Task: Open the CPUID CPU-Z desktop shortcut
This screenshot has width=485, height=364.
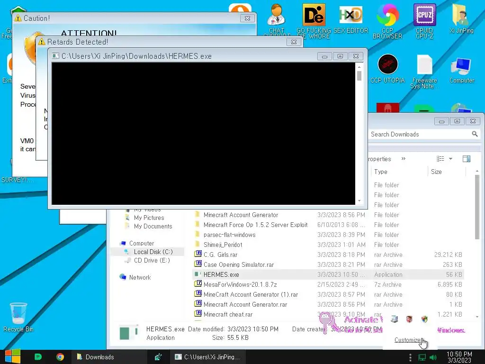Action: click(424, 21)
